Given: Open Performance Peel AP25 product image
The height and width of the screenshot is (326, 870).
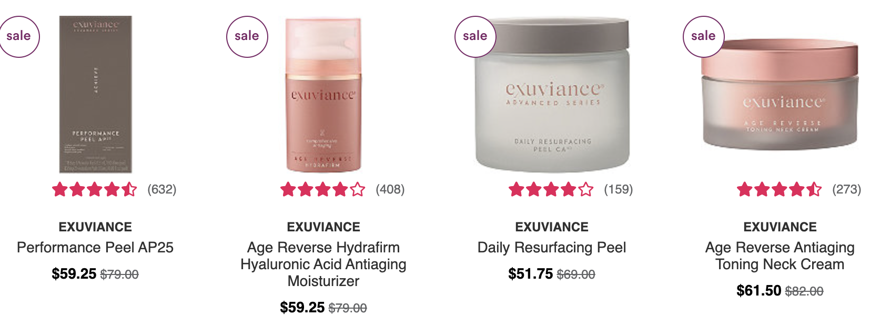Looking at the screenshot, I should click(96, 94).
